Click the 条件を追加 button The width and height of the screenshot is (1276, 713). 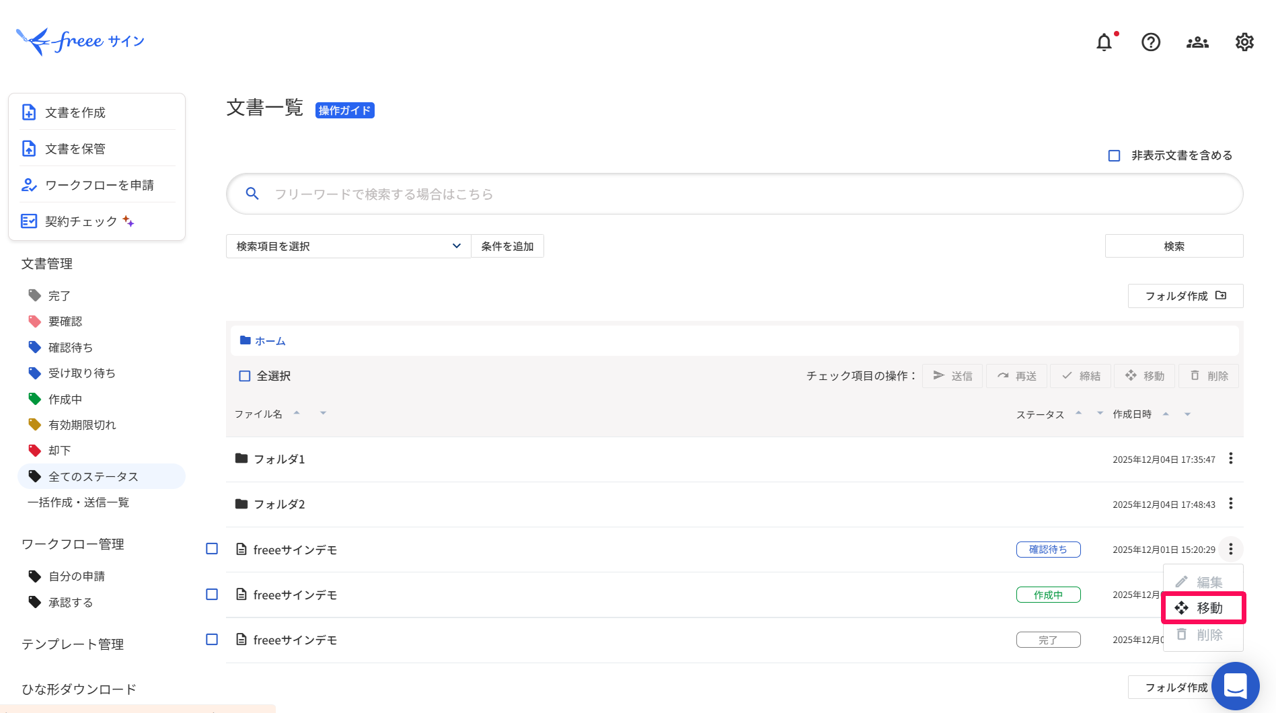coord(507,246)
